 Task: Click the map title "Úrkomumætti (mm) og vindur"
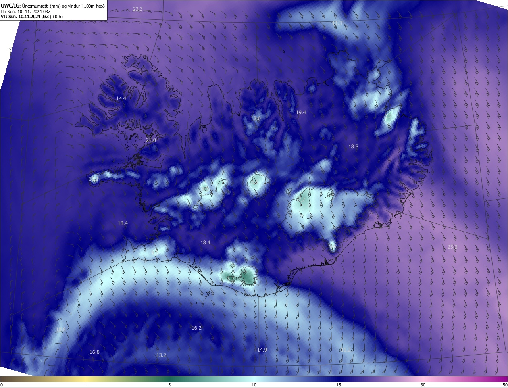click(x=50, y=6)
